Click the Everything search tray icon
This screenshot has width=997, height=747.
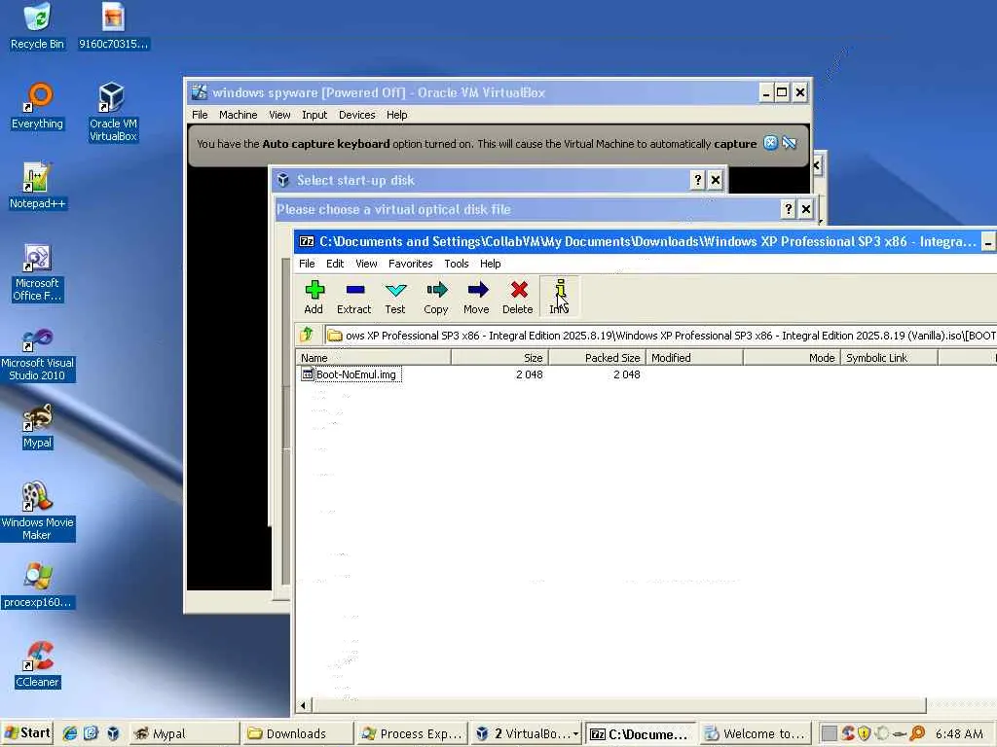tap(917, 733)
